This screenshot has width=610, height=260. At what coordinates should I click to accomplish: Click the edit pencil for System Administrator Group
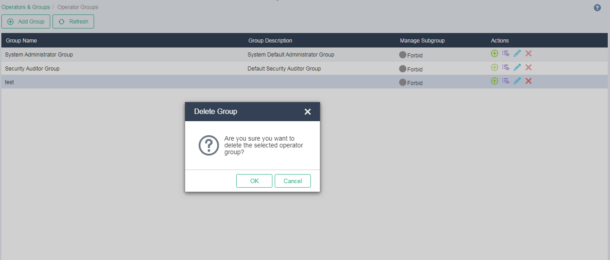pos(517,53)
